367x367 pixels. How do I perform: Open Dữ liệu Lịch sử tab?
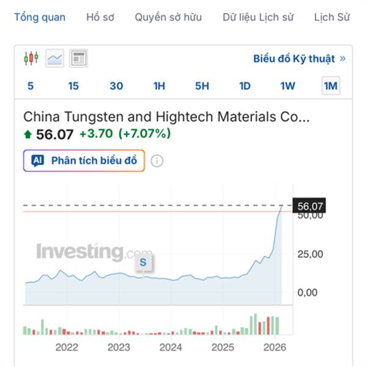click(x=258, y=17)
